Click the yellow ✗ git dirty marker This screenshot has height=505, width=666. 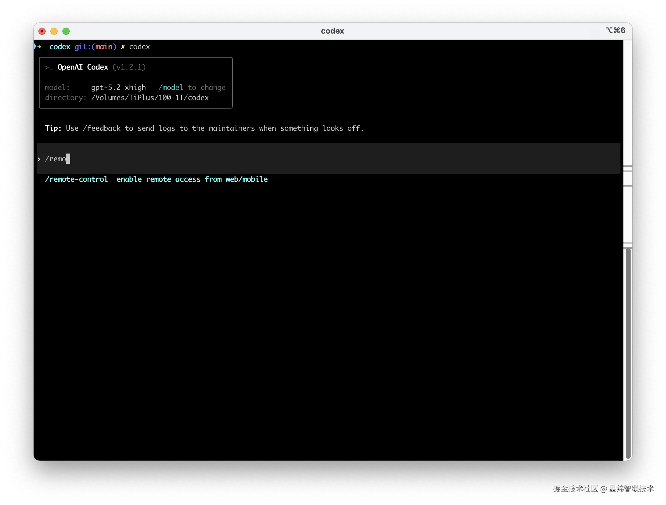pyautogui.click(x=123, y=47)
